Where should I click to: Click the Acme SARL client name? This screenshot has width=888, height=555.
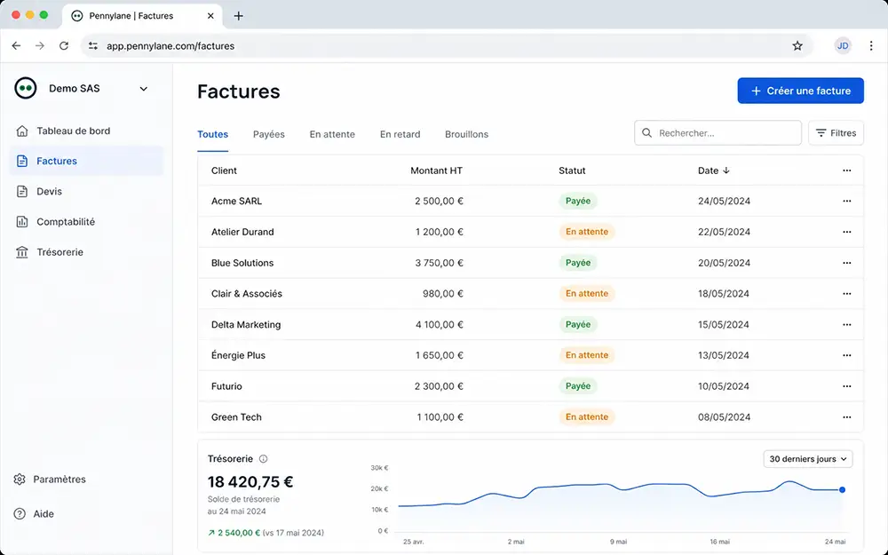click(x=237, y=201)
